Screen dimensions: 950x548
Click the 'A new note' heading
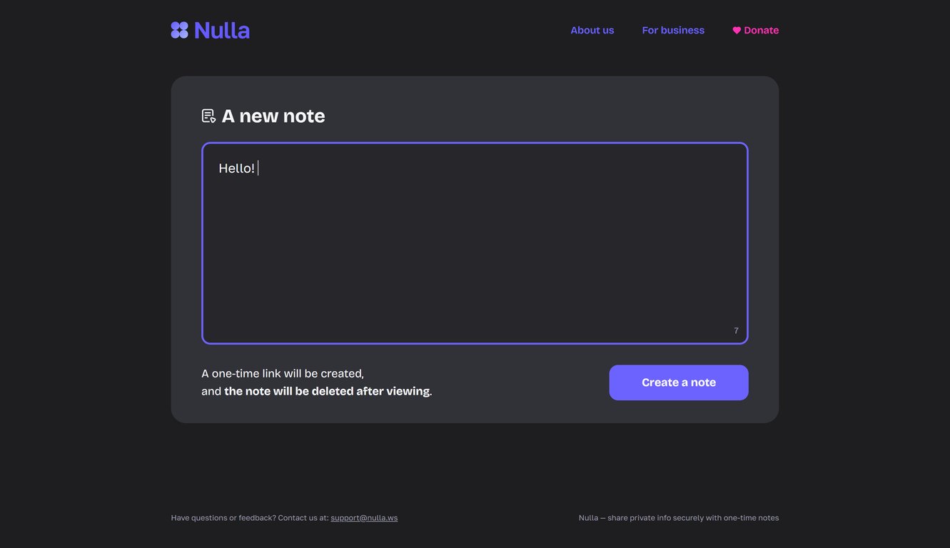click(x=273, y=116)
